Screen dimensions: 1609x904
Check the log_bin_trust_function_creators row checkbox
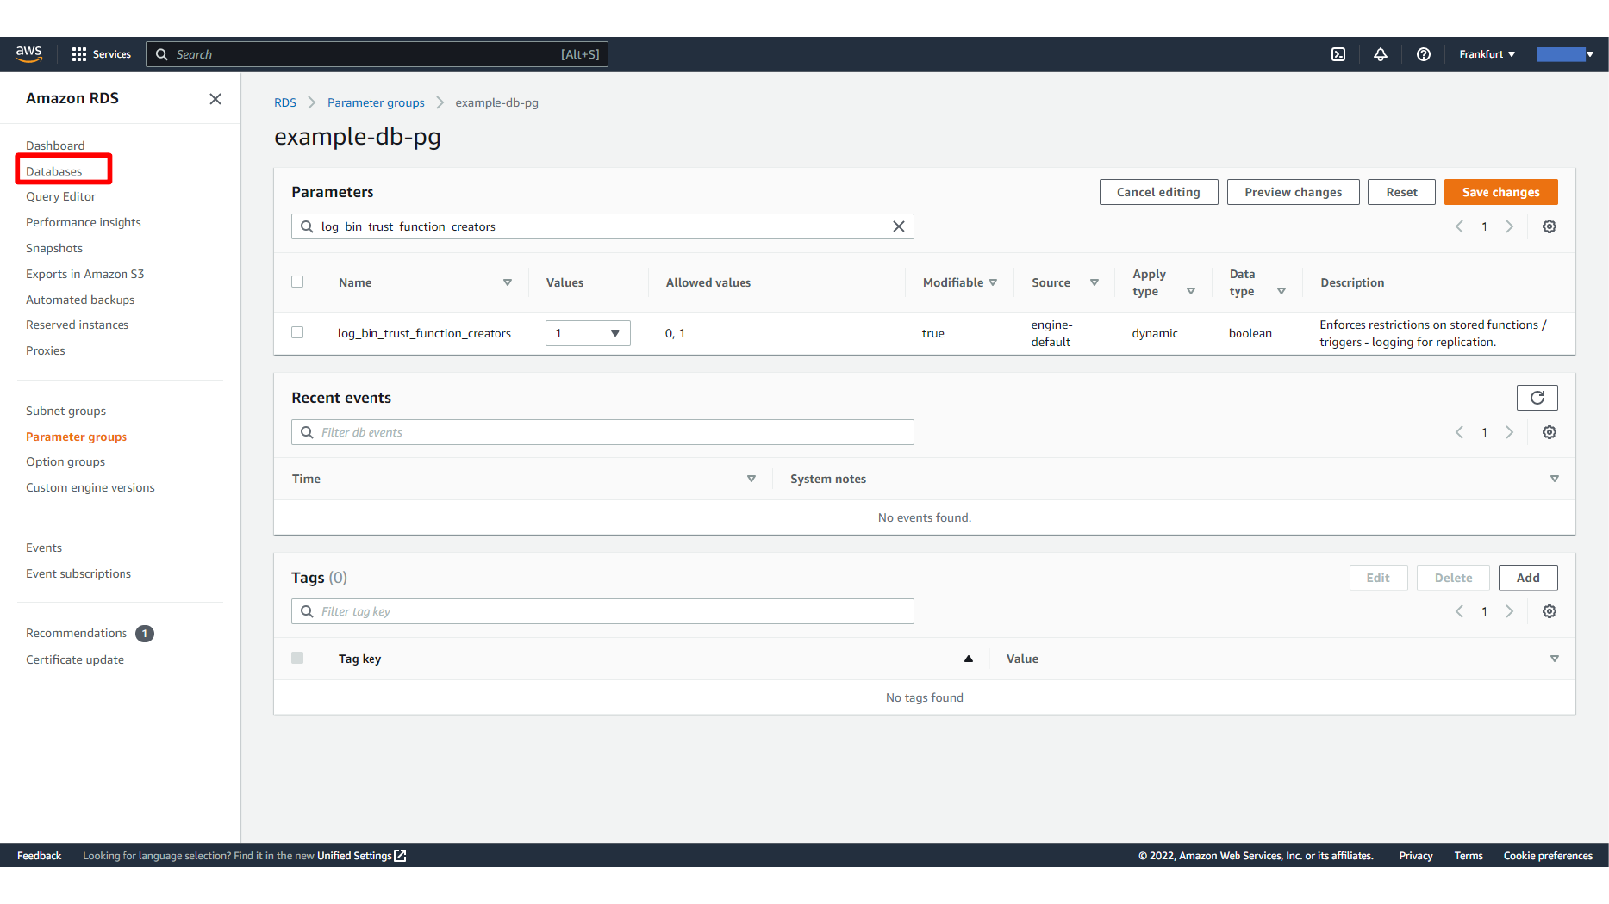[297, 332]
